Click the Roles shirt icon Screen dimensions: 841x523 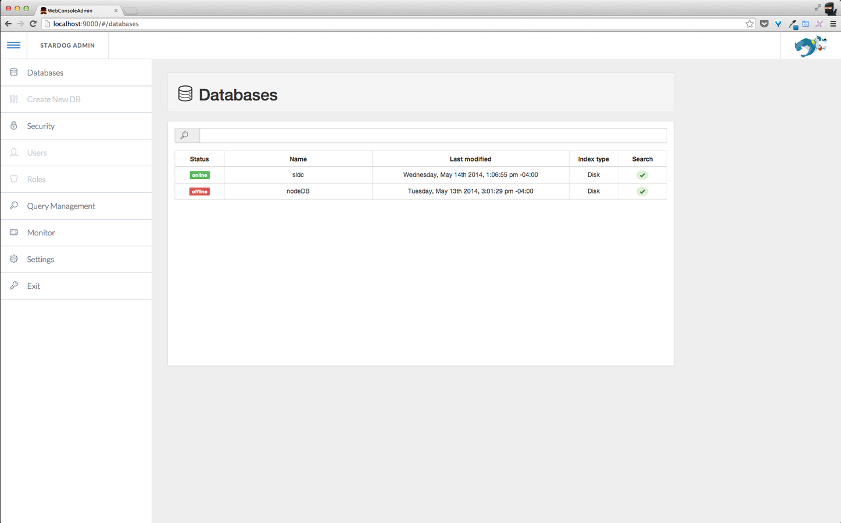pos(14,179)
